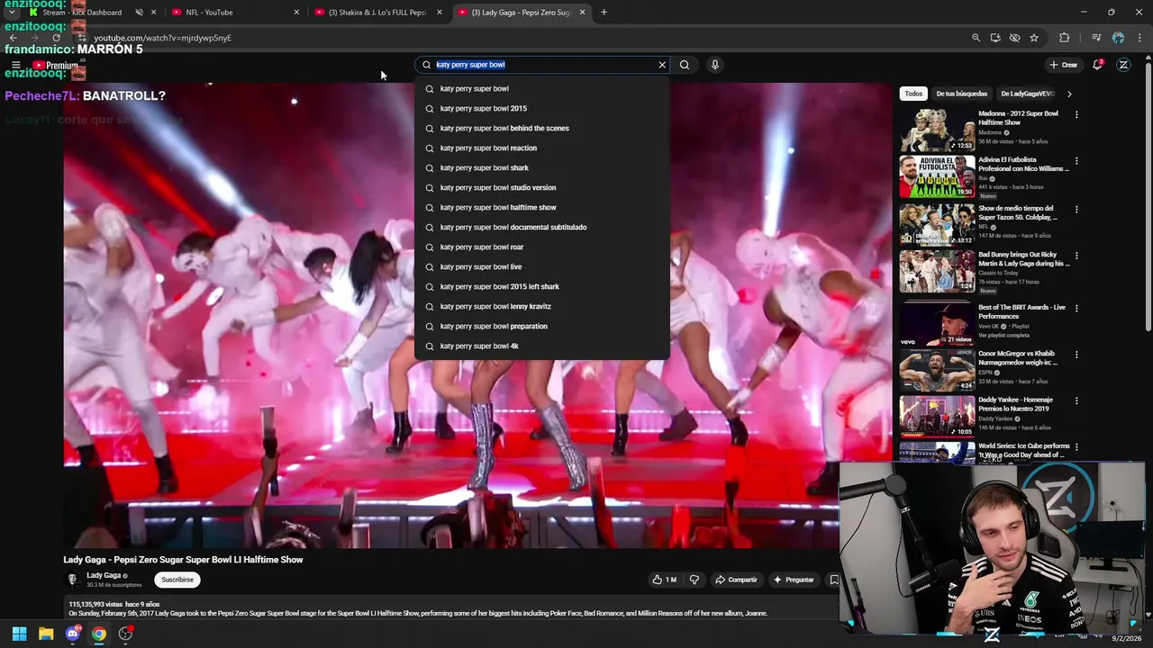Click the browser address bar URL
The width and height of the screenshot is (1153, 648).
162,38
